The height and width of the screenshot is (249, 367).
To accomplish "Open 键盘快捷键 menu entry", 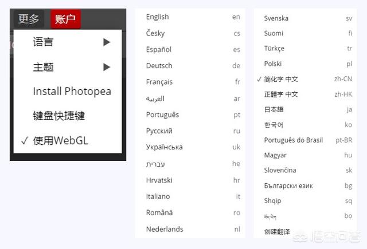I will [68, 116].
